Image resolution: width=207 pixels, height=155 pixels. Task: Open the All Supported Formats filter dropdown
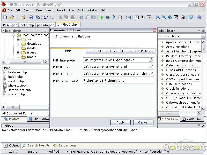pyautogui.click(x=49, y=113)
